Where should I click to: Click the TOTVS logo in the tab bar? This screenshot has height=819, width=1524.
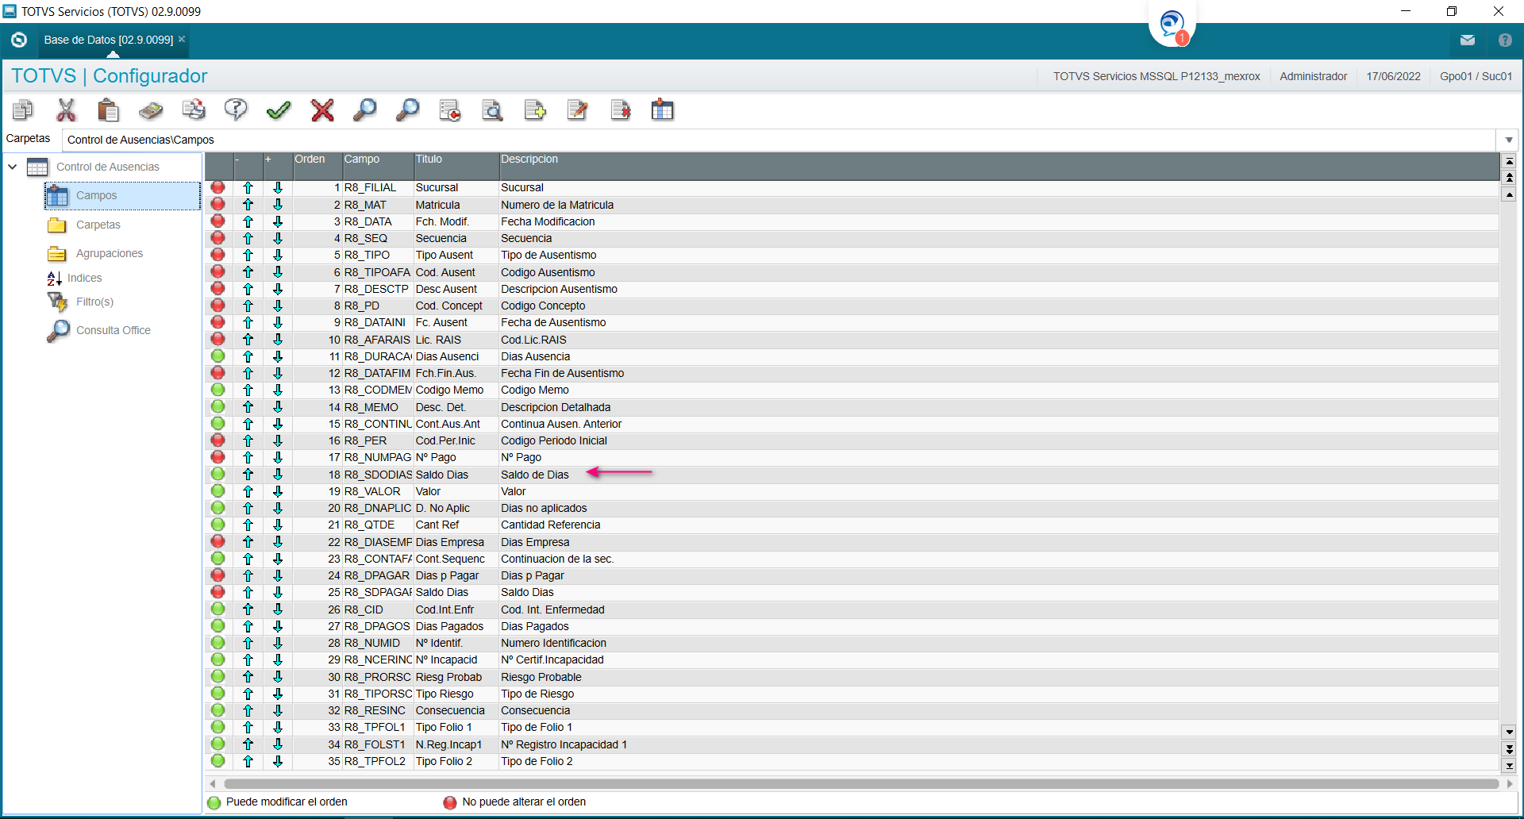pos(19,40)
